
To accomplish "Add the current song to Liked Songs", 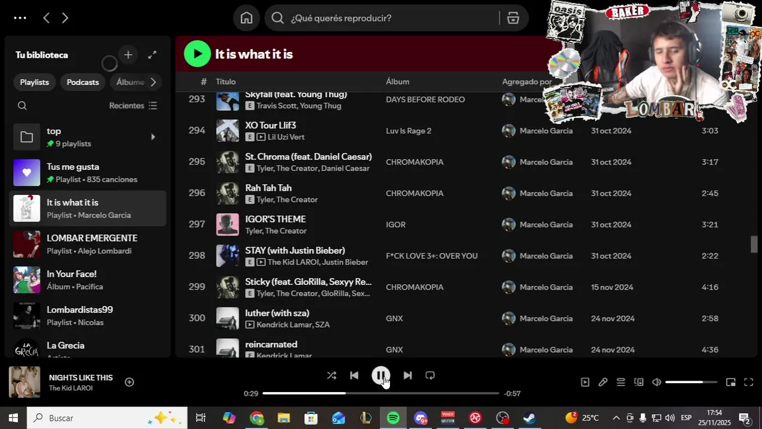I will [129, 382].
